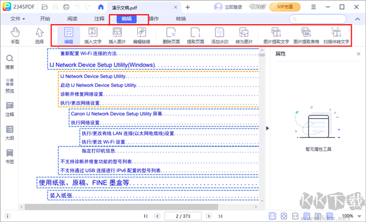The height and width of the screenshot is (222, 366).
Task: Go to next page button
Action: 209,216
